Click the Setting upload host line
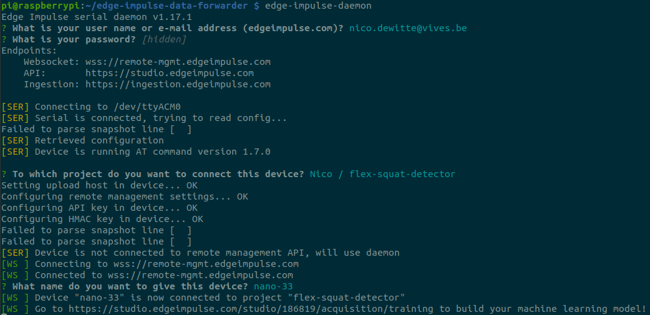 coord(100,185)
